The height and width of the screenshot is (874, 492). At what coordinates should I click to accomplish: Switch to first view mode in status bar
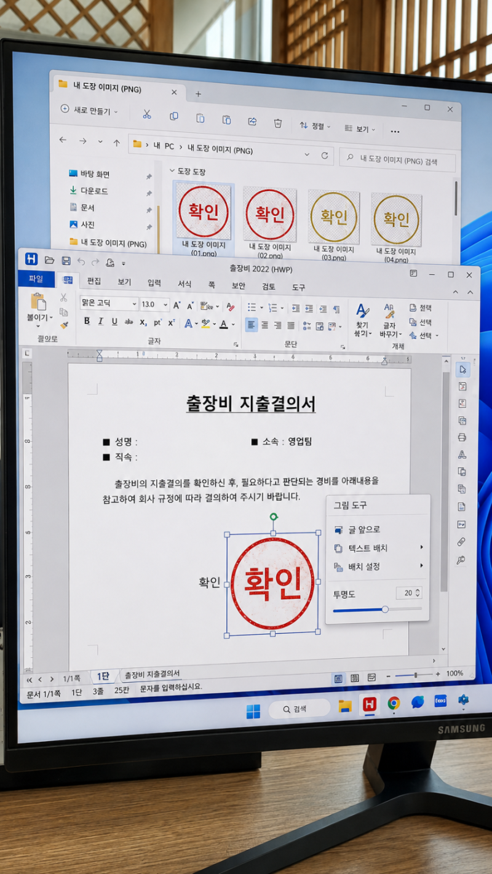[x=338, y=678]
